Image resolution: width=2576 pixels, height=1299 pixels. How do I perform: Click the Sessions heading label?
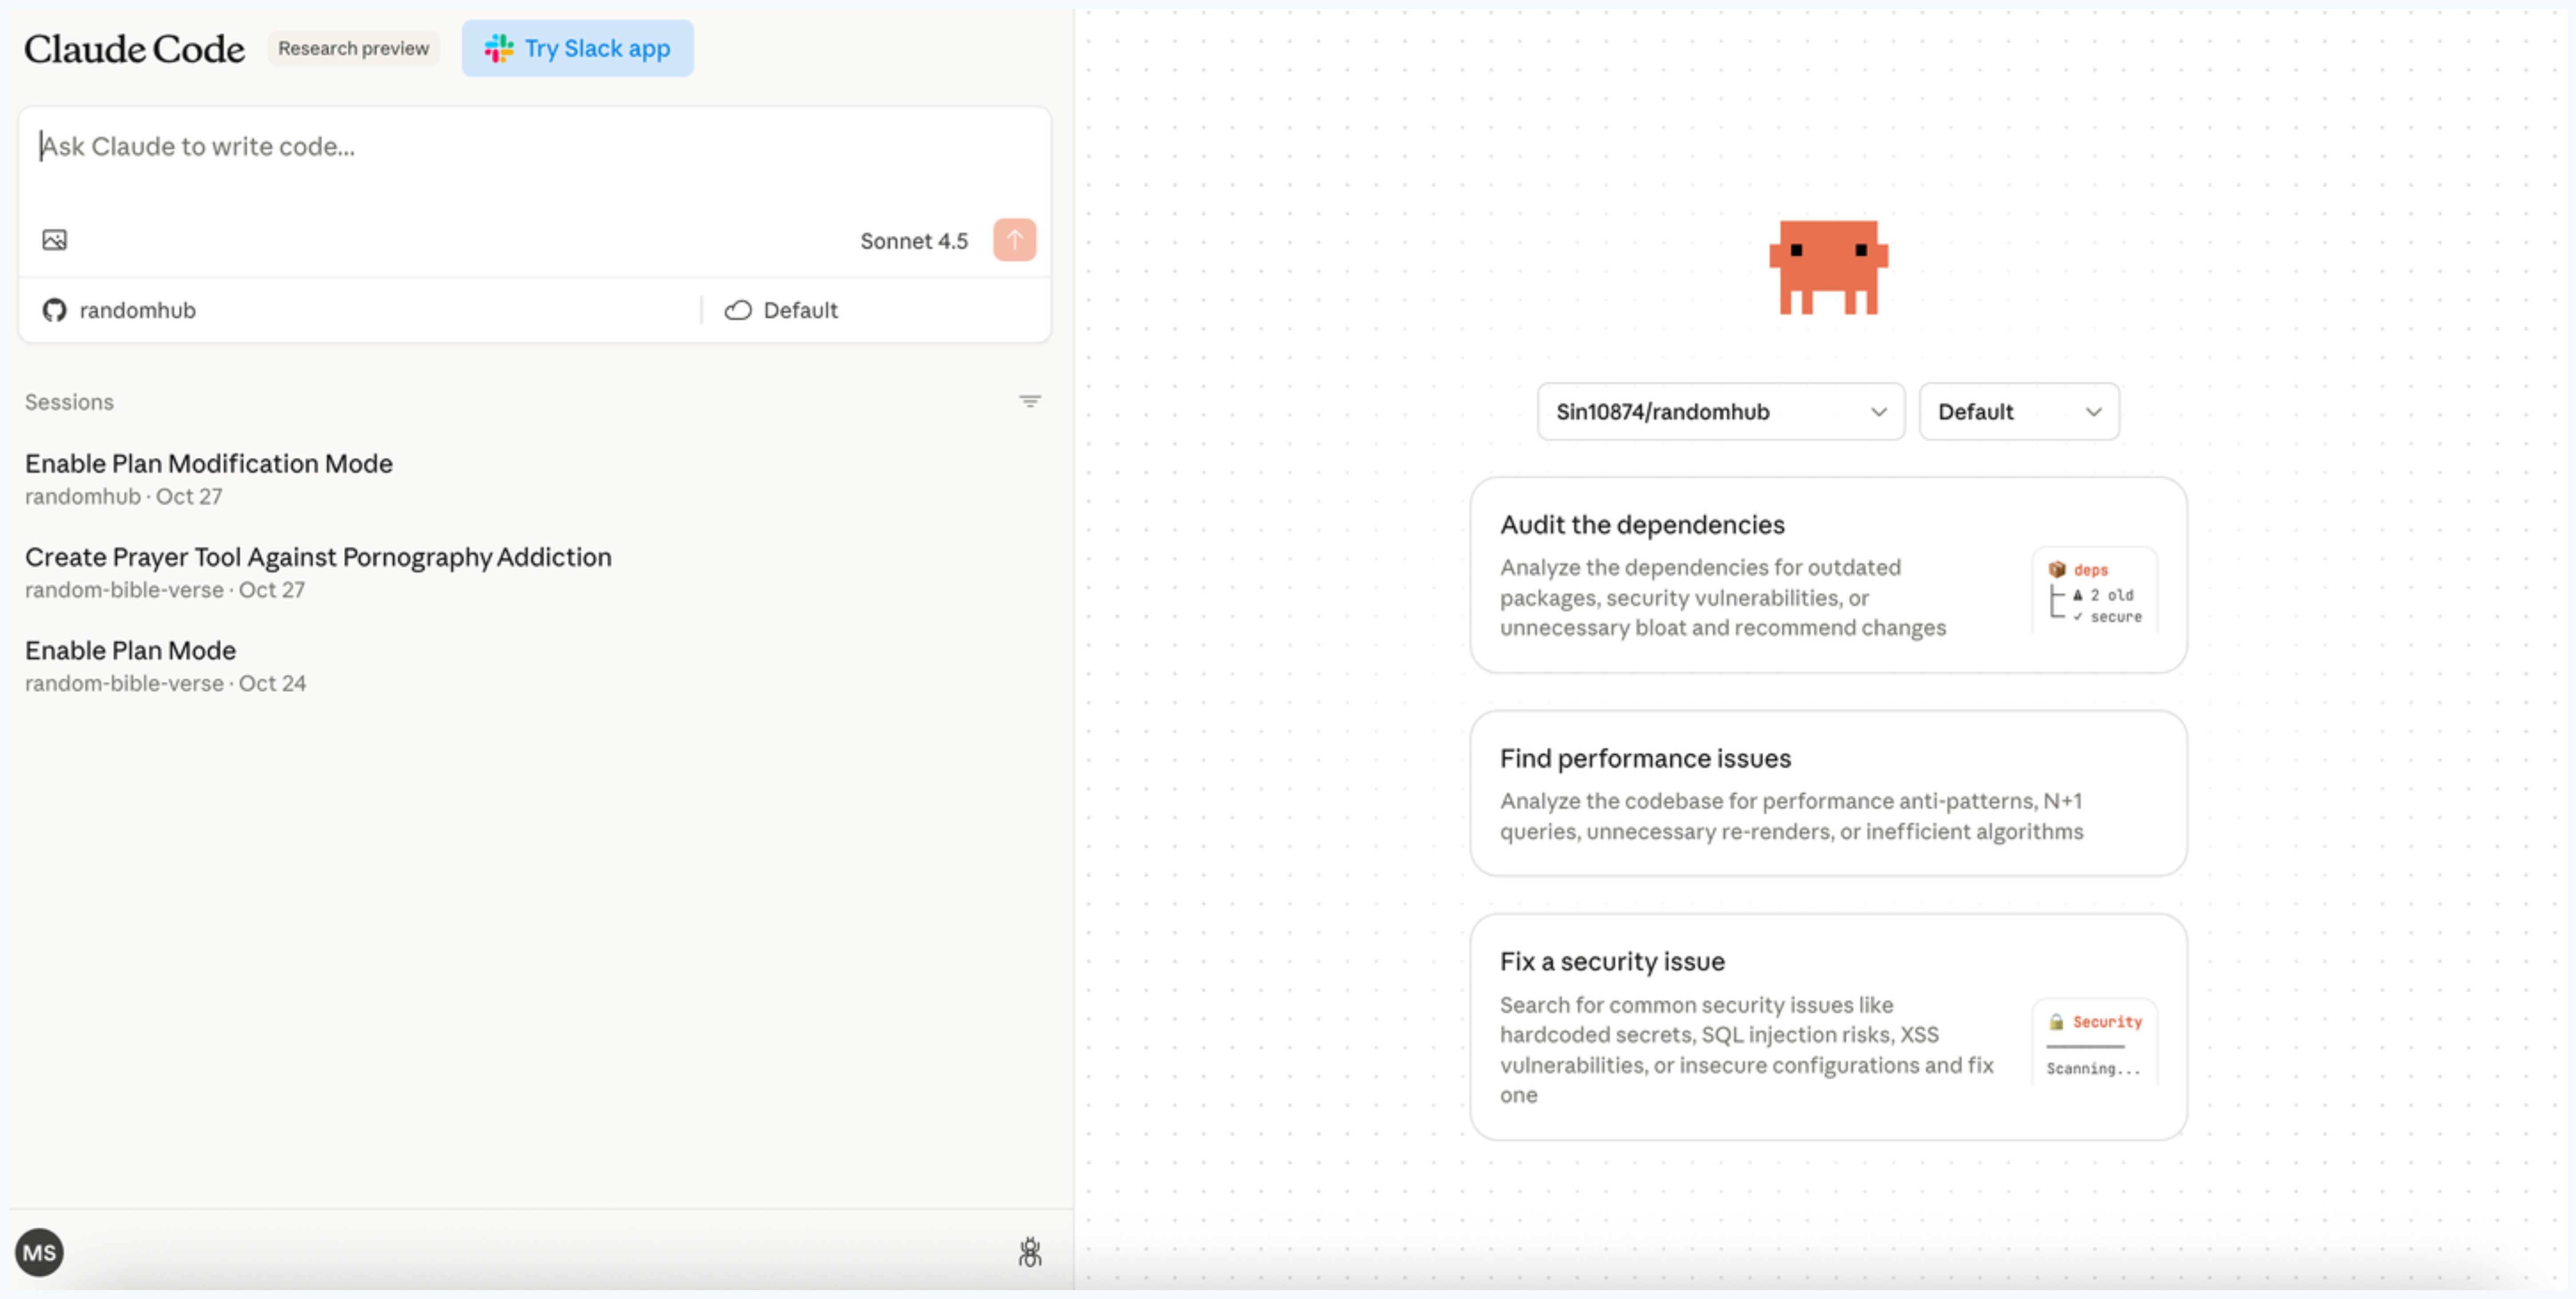(x=69, y=402)
